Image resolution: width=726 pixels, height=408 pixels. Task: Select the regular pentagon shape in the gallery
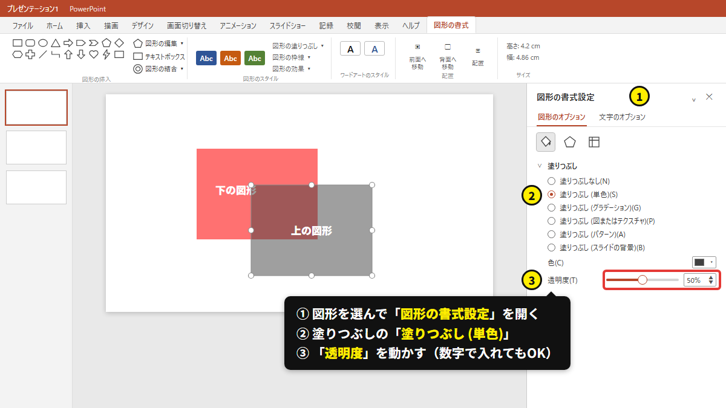point(106,43)
